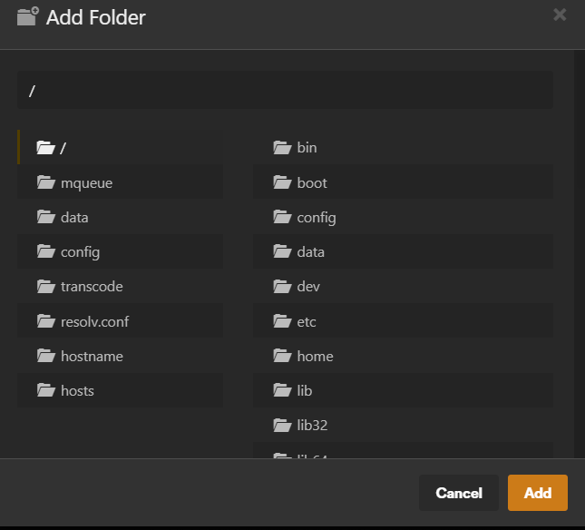Screen dimensions: 585x530
Task: Click the folder icon next to mqueue
Action: pos(46,182)
